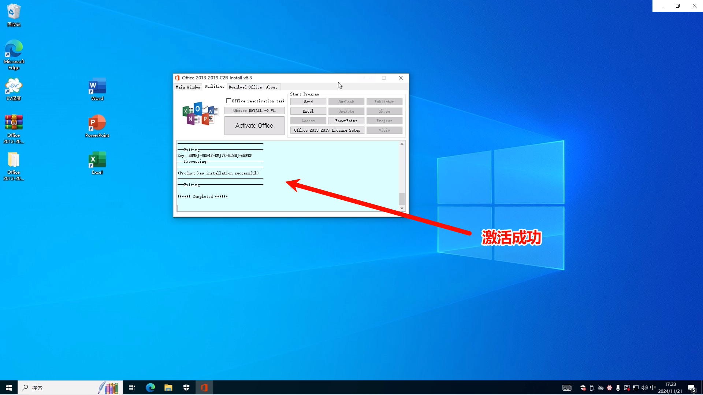Click the Office apps logo image
Screen dimensions: 703x395
pos(200,114)
